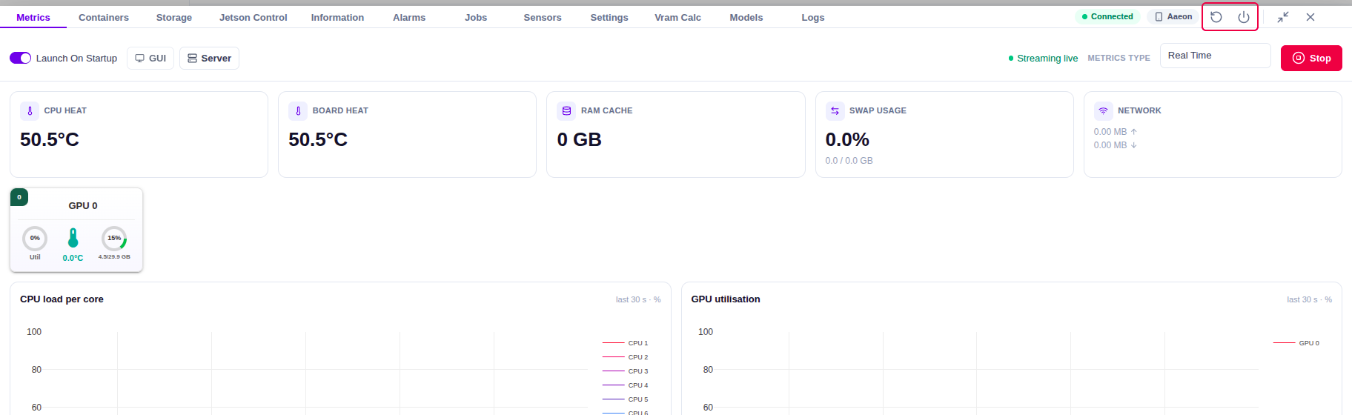Switch to the Metrics tab
Image resolution: width=1352 pixels, height=415 pixels.
(33, 17)
